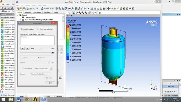Play the animation
This screenshot has height=102, width=181.
(x=23, y=48)
